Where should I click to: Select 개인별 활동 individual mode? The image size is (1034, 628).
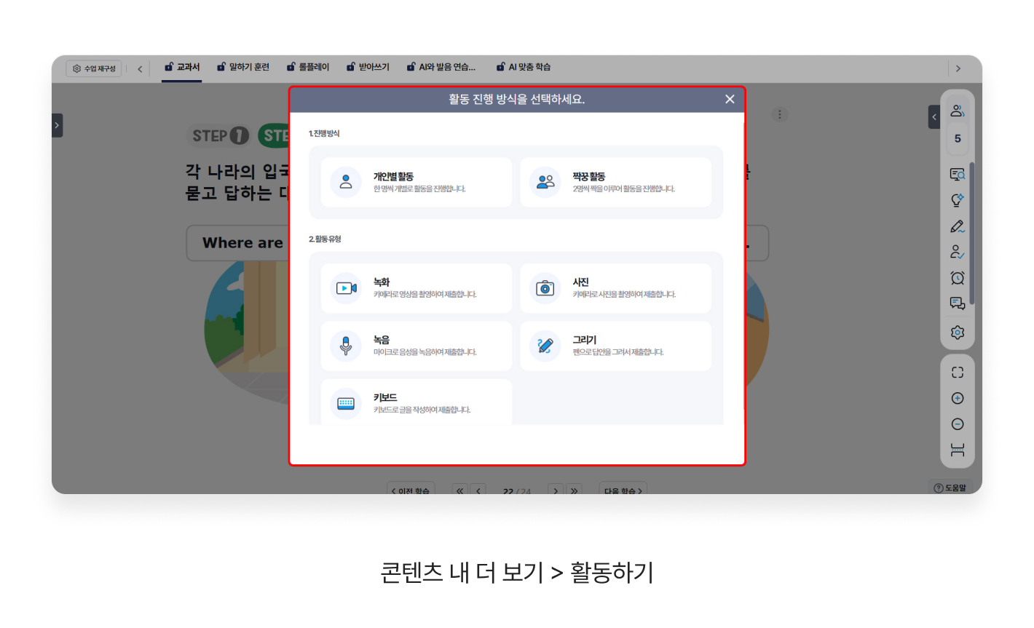coord(416,182)
